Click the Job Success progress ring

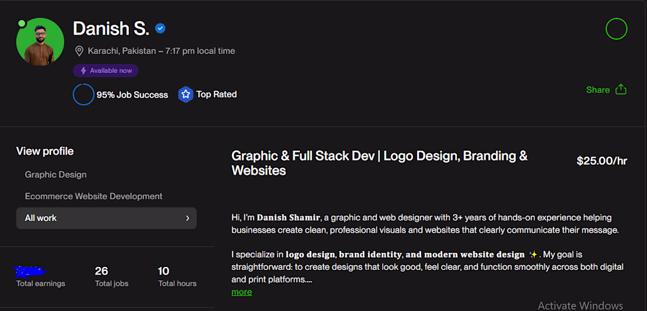pyautogui.click(x=84, y=94)
